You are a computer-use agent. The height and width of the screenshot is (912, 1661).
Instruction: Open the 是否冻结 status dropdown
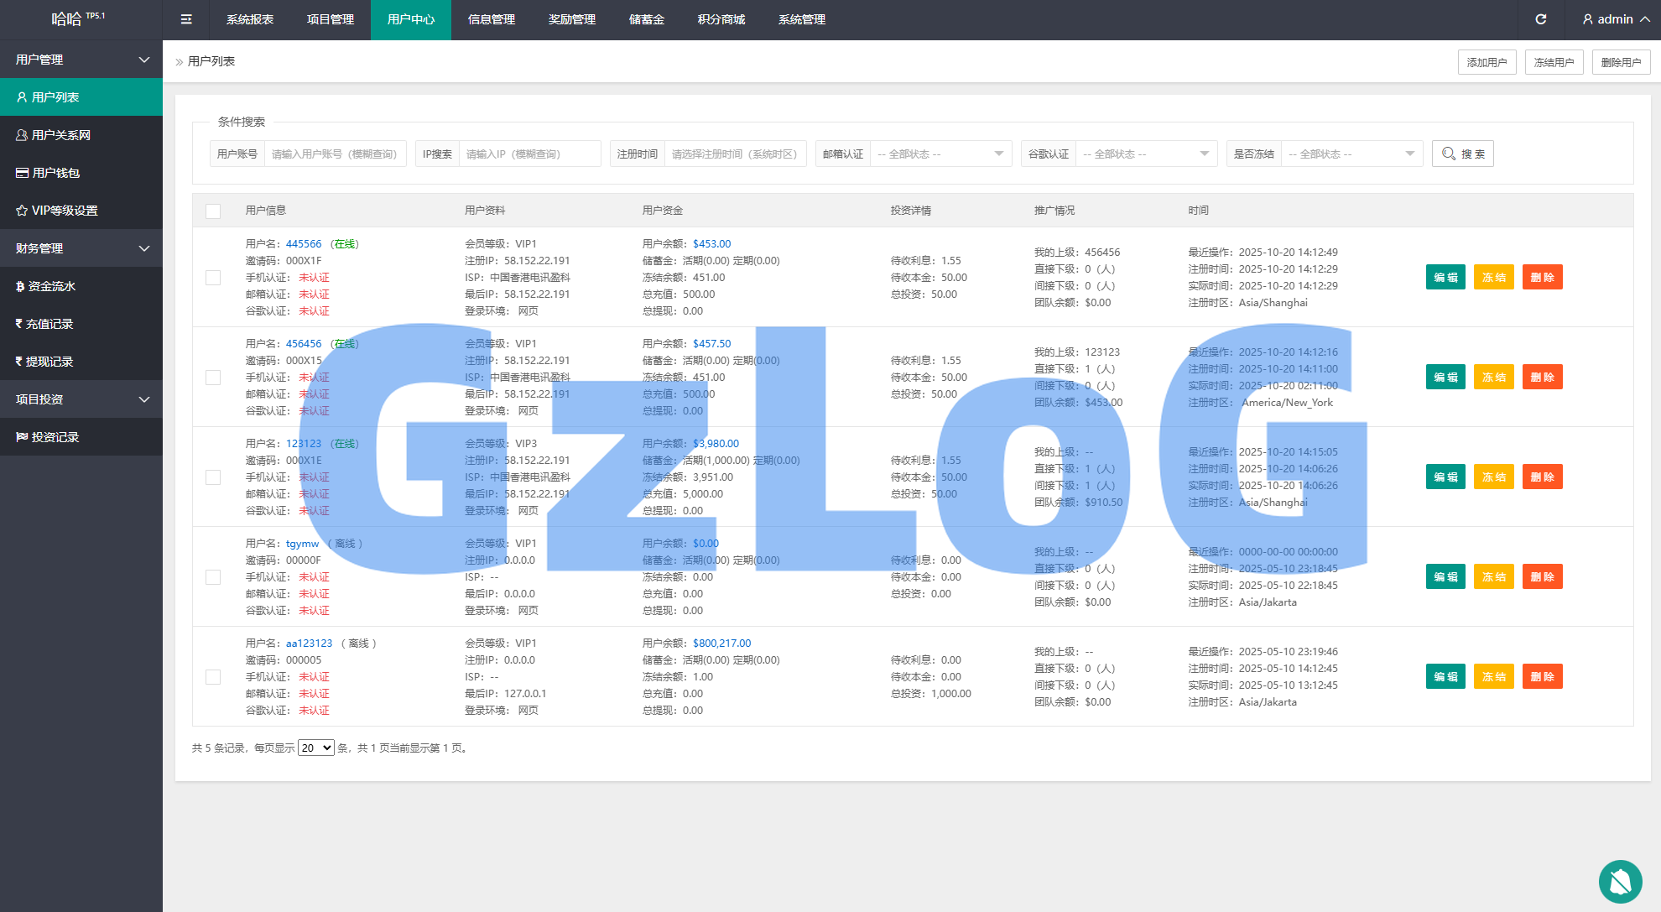pyautogui.click(x=1351, y=154)
